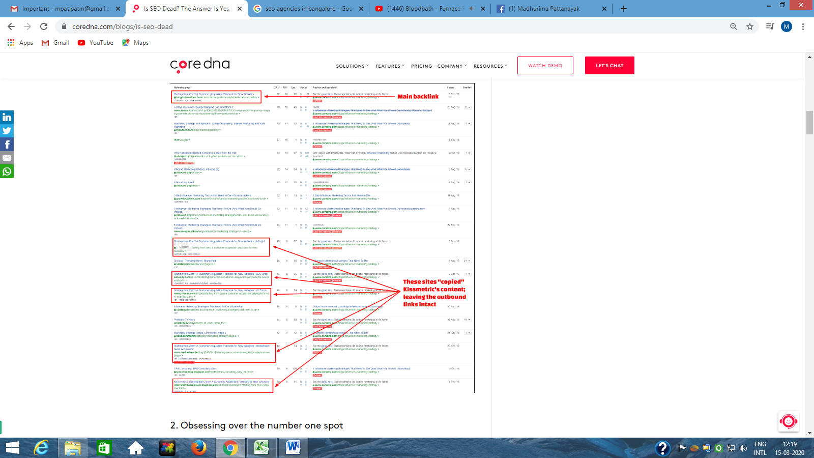Click the Watch Demo button

click(x=545, y=66)
